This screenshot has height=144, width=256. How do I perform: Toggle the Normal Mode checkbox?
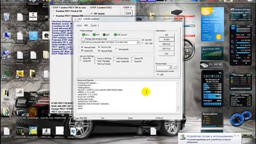[99, 51]
